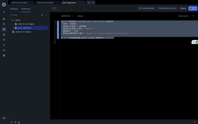The height and width of the screenshot is (124, 198).
Task: Click the Snowflake logo icon
Action: pos(4,4)
